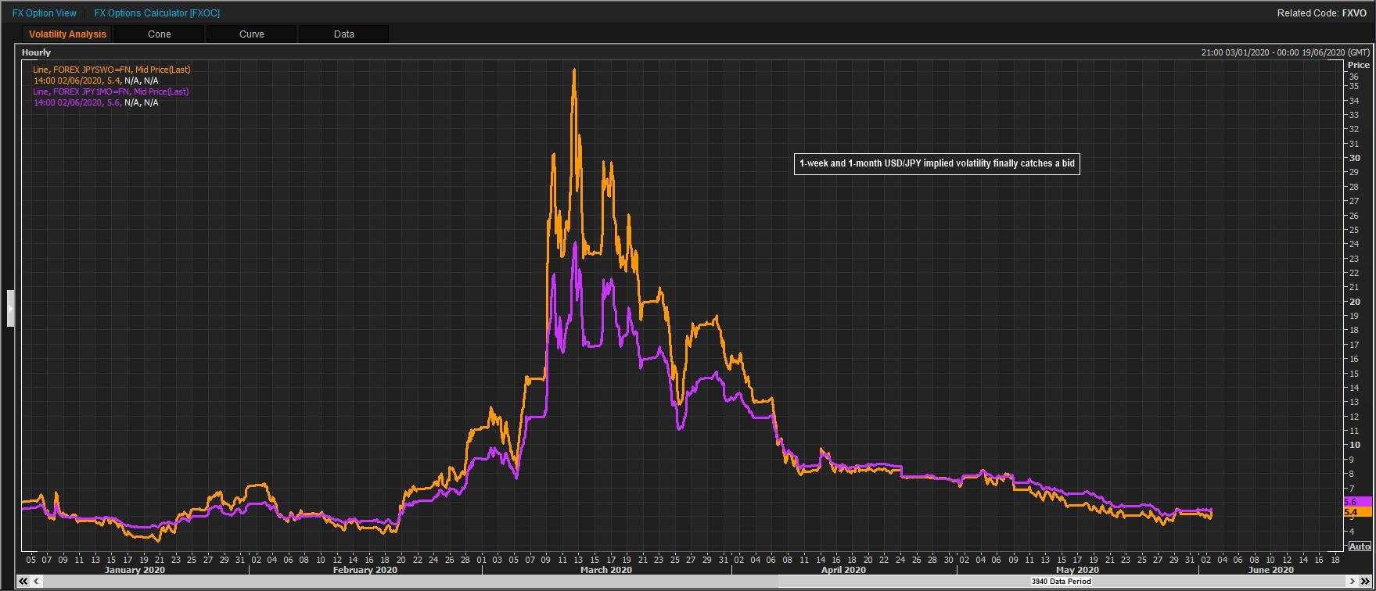This screenshot has height=591, width=1376.
Task: Open the Cone tab
Action: (159, 34)
